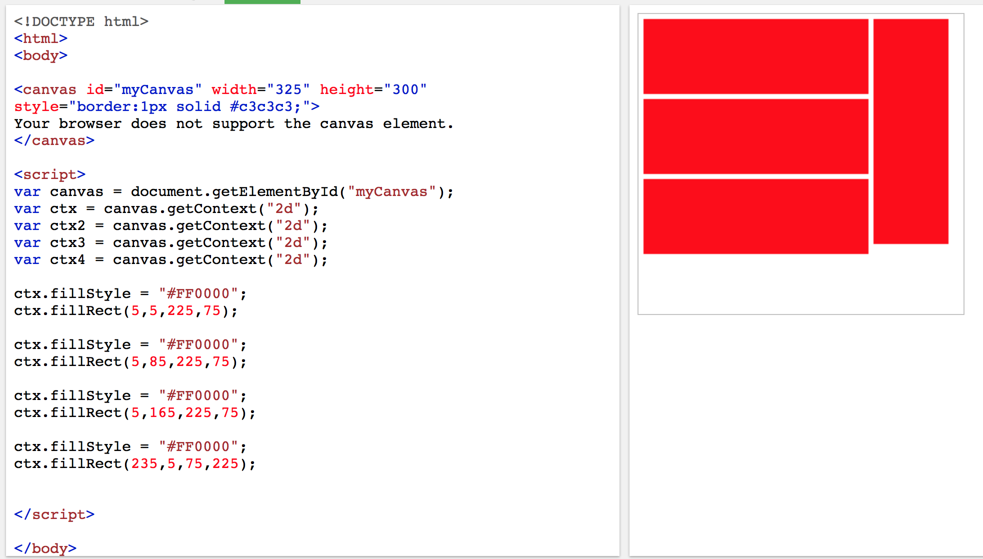Click the fillRect(235,5,75,225) statement

[x=135, y=463]
